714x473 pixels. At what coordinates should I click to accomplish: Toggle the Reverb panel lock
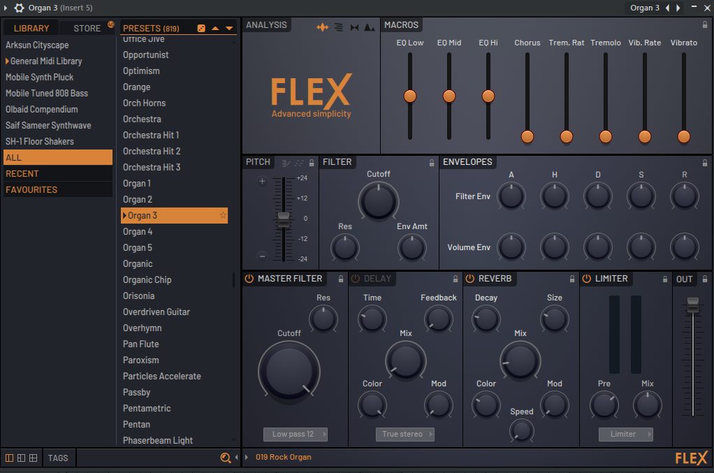click(572, 279)
